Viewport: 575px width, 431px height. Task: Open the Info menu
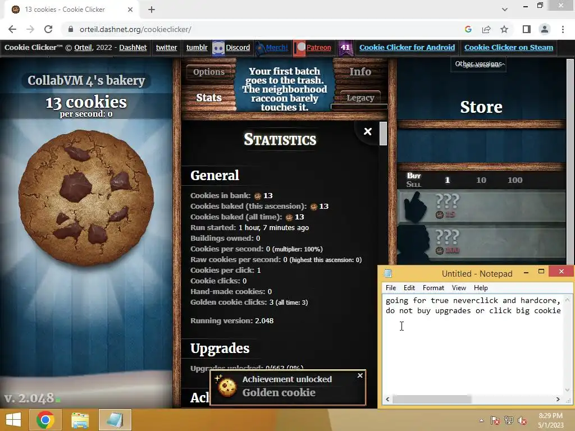[360, 72]
